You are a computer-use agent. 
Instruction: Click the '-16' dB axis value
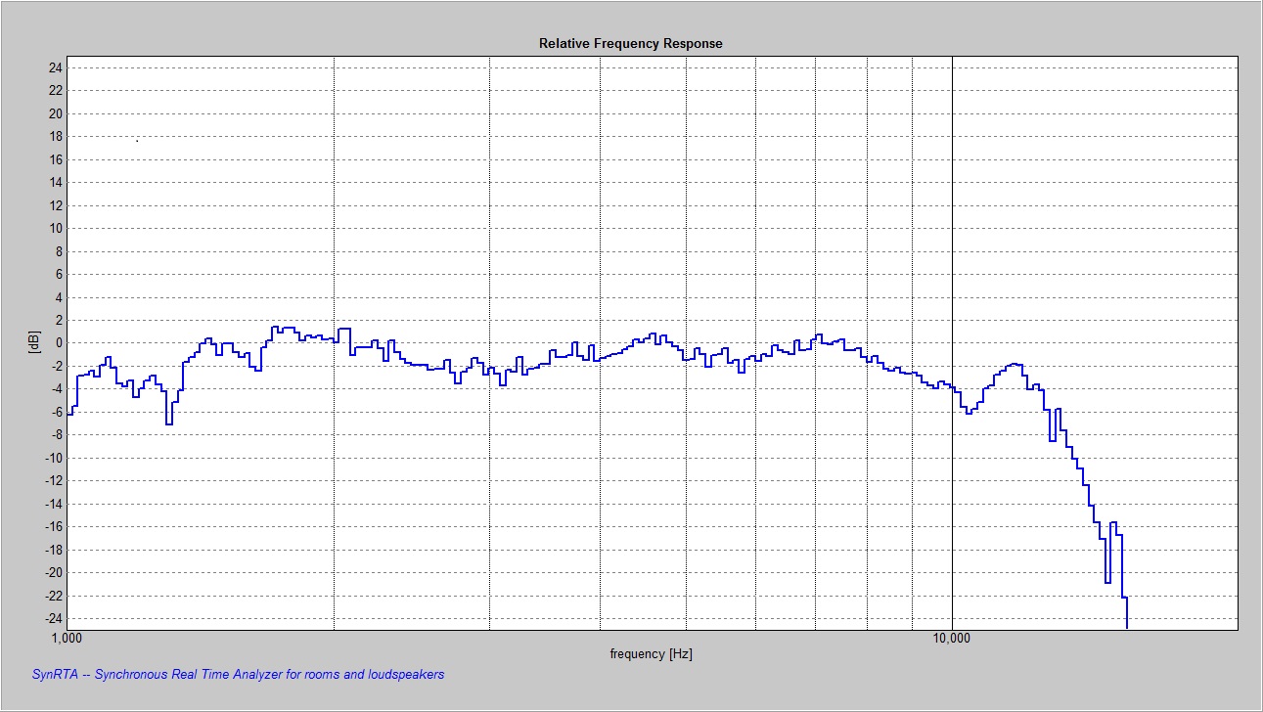(x=54, y=527)
